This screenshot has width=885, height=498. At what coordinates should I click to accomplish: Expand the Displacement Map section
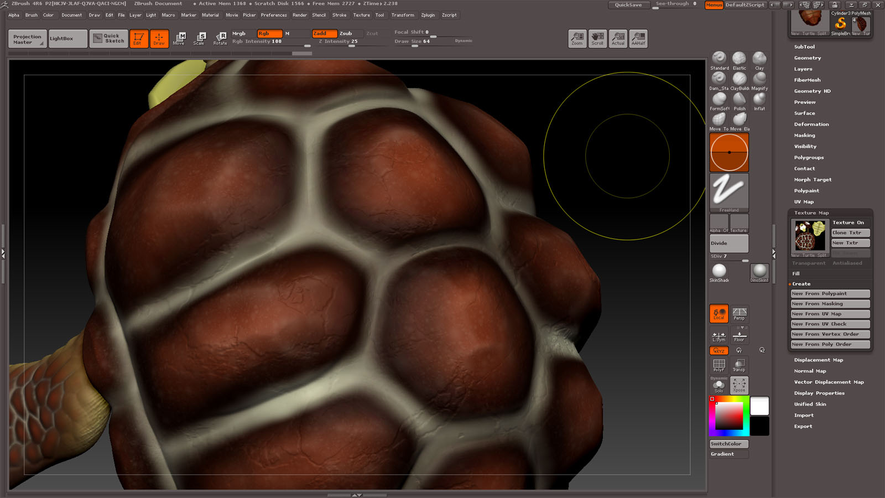[x=819, y=360]
